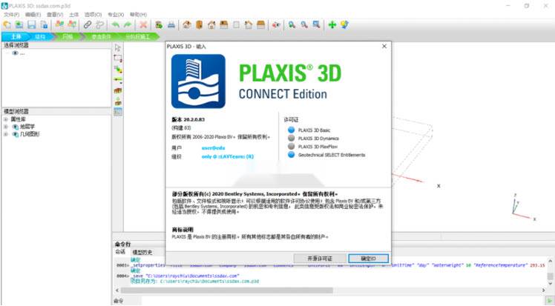Toggle visibility eye of 几何图形 node
Screen dimensions: 555x306
click(x=16, y=134)
